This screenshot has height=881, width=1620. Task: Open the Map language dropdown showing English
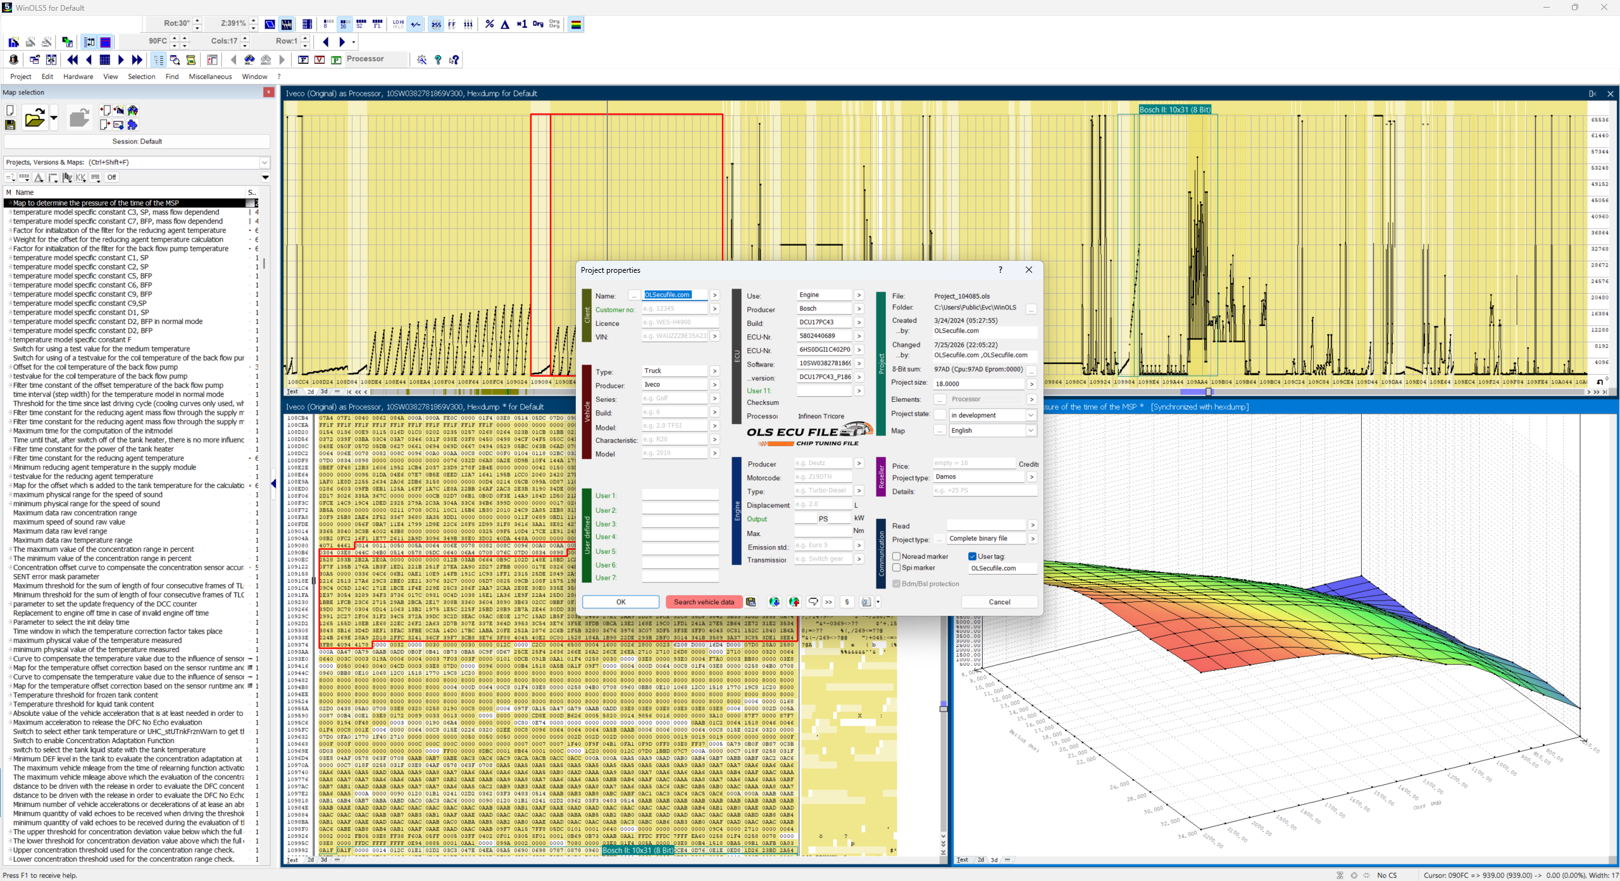tap(1031, 430)
